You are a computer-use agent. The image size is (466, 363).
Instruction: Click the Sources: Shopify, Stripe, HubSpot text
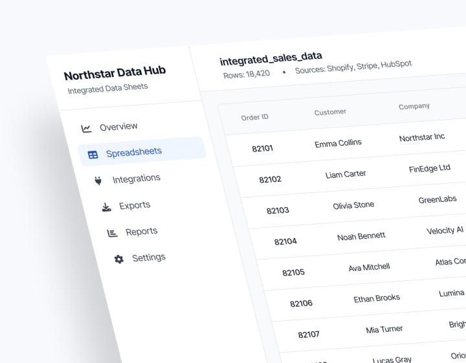tap(353, 67)
